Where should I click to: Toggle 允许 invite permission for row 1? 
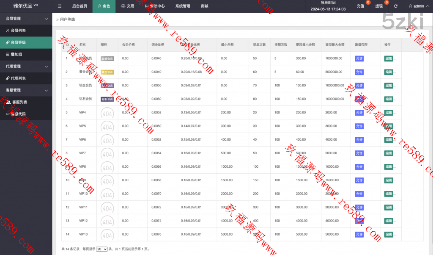click(x=359, y=58)
